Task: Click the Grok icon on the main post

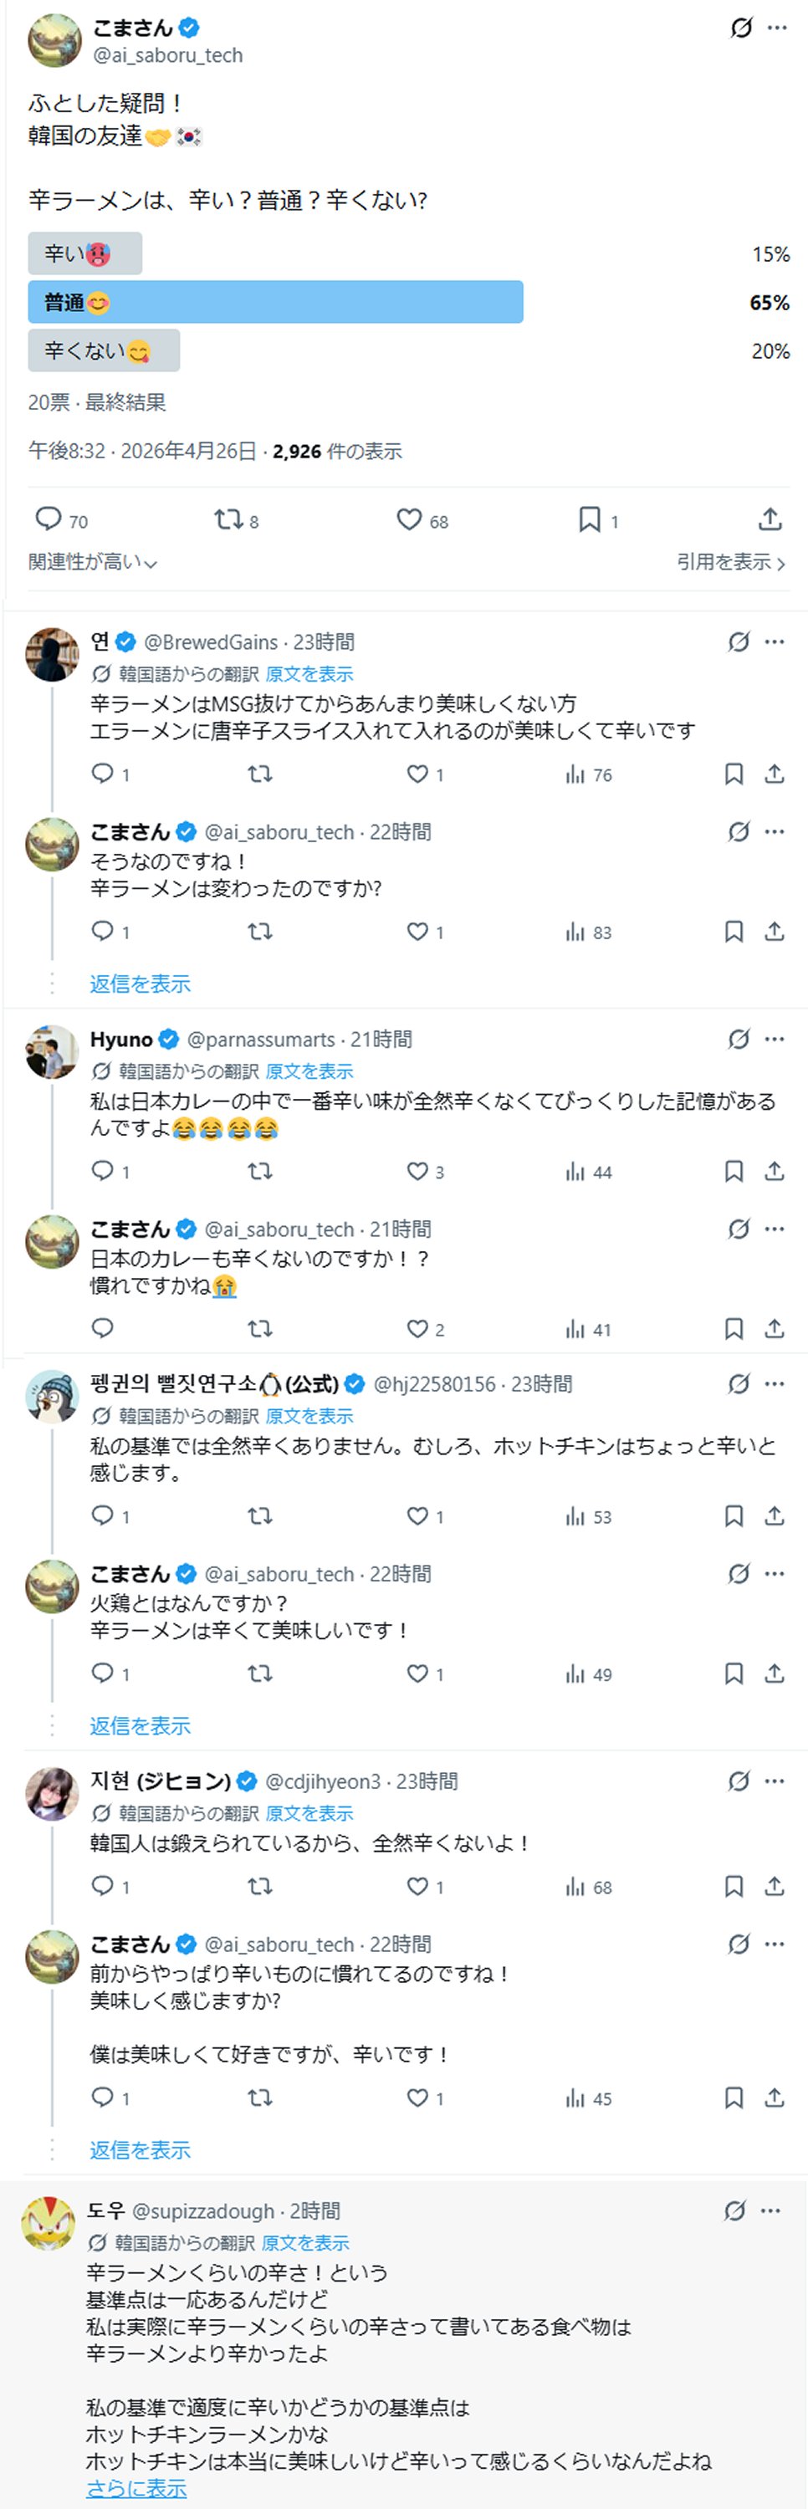Action: (x=742, y=28)
